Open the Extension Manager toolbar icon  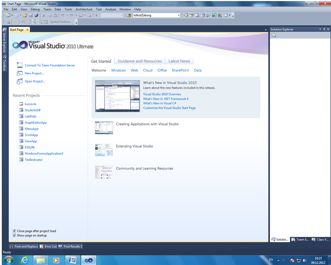(x=220, y=15)
